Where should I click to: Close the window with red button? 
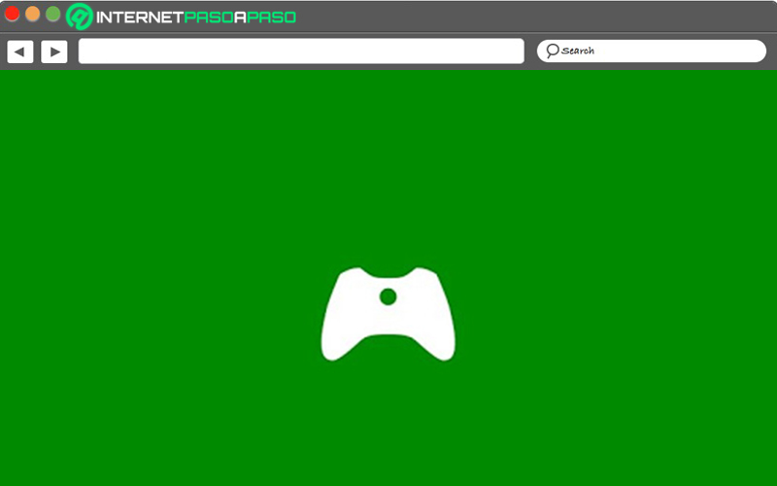(12, 14)
